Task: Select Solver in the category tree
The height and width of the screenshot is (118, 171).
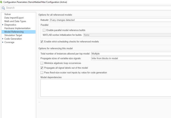Action: (8, 14)
